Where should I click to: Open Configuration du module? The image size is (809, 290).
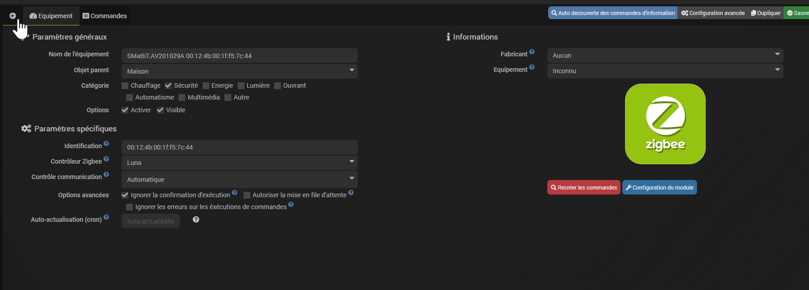[x=659, y=187]
